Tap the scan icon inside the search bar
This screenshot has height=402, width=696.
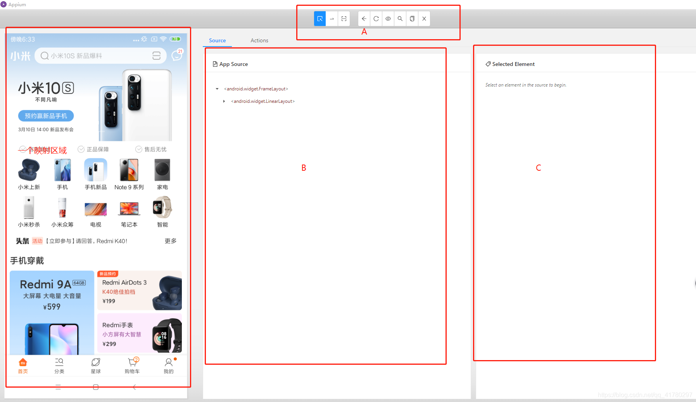156,56
